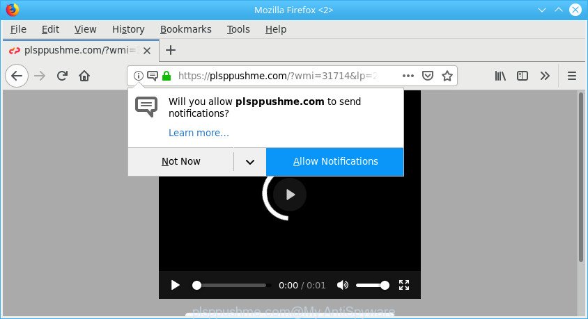The image size is (588, 319).
Task: Click the green padlock security icon
Action: (167, 76)
